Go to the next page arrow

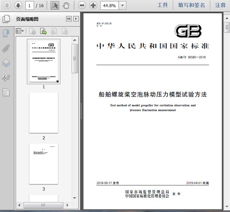tap(18, 5)
